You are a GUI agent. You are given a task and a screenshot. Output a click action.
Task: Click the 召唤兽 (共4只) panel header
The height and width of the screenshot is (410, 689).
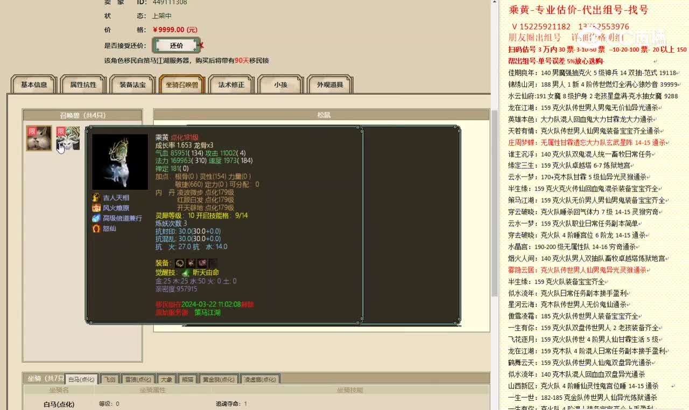[x=82, y=115]
